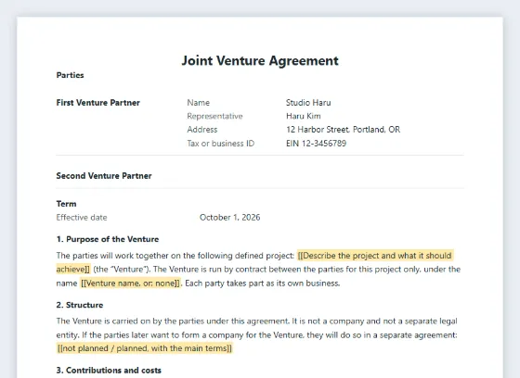The width and height of the screenshot is (520, 378).
Task: Edit the Studio Haru name value
Action: tap(308, 103)
